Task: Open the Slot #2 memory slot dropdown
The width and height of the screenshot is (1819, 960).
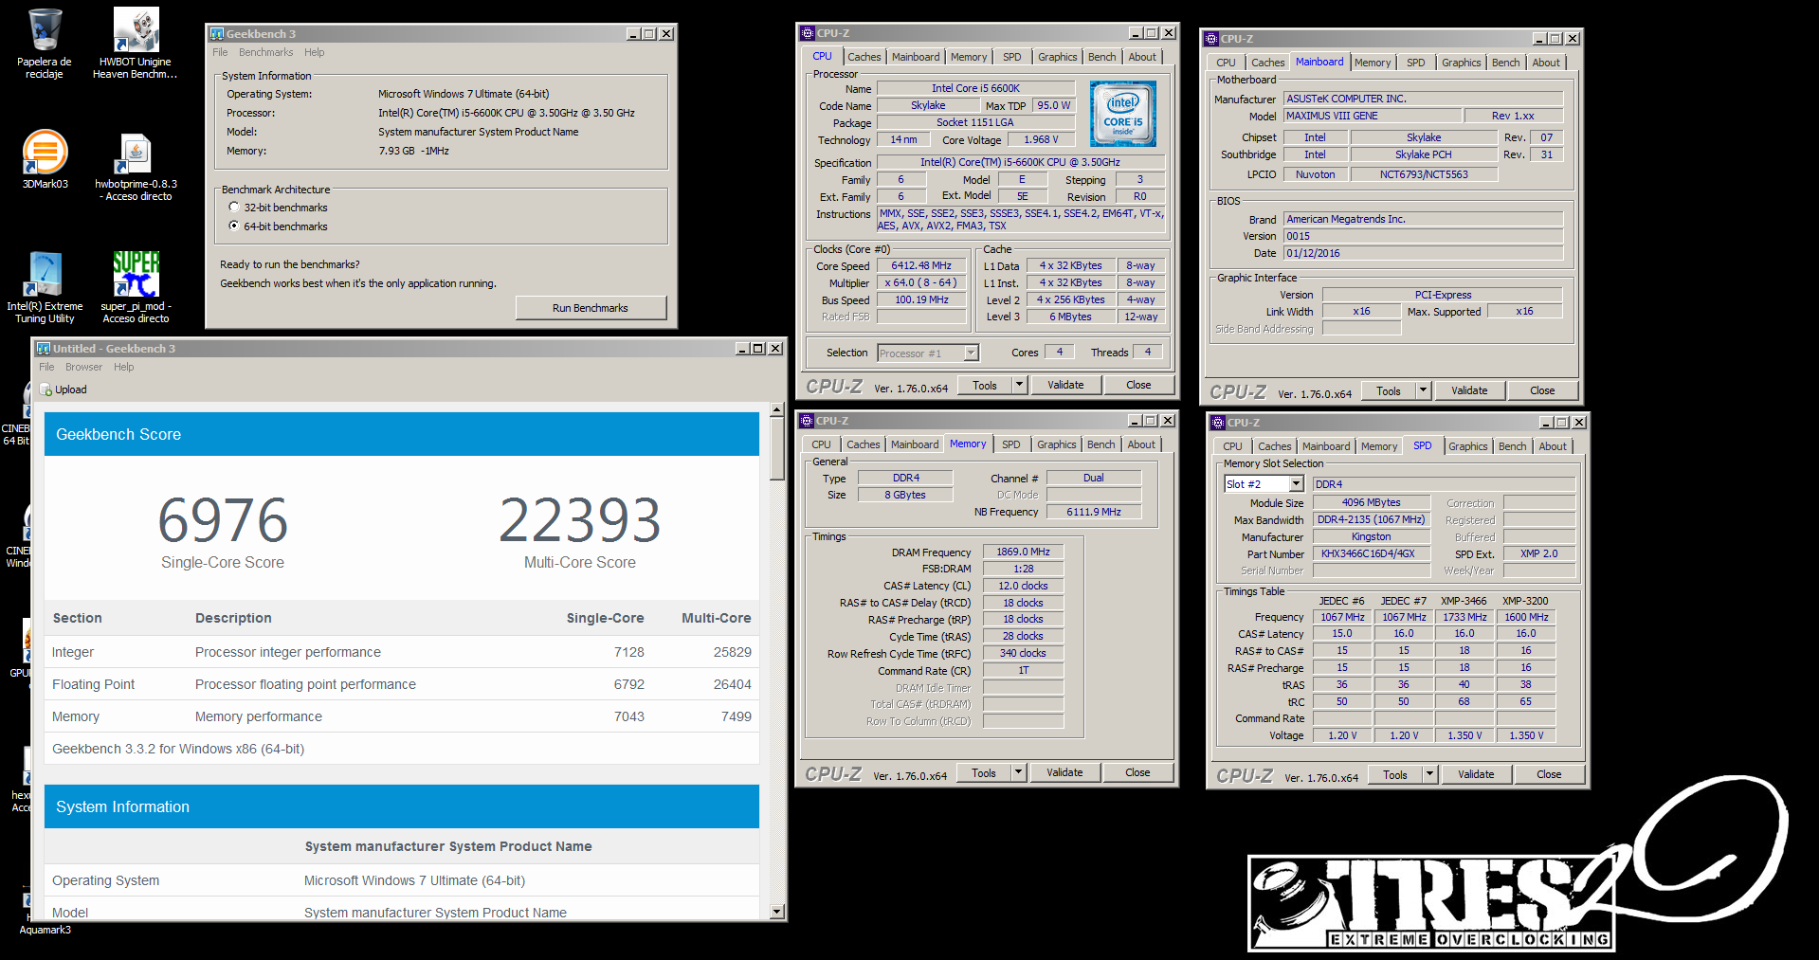Action: 1297,484
